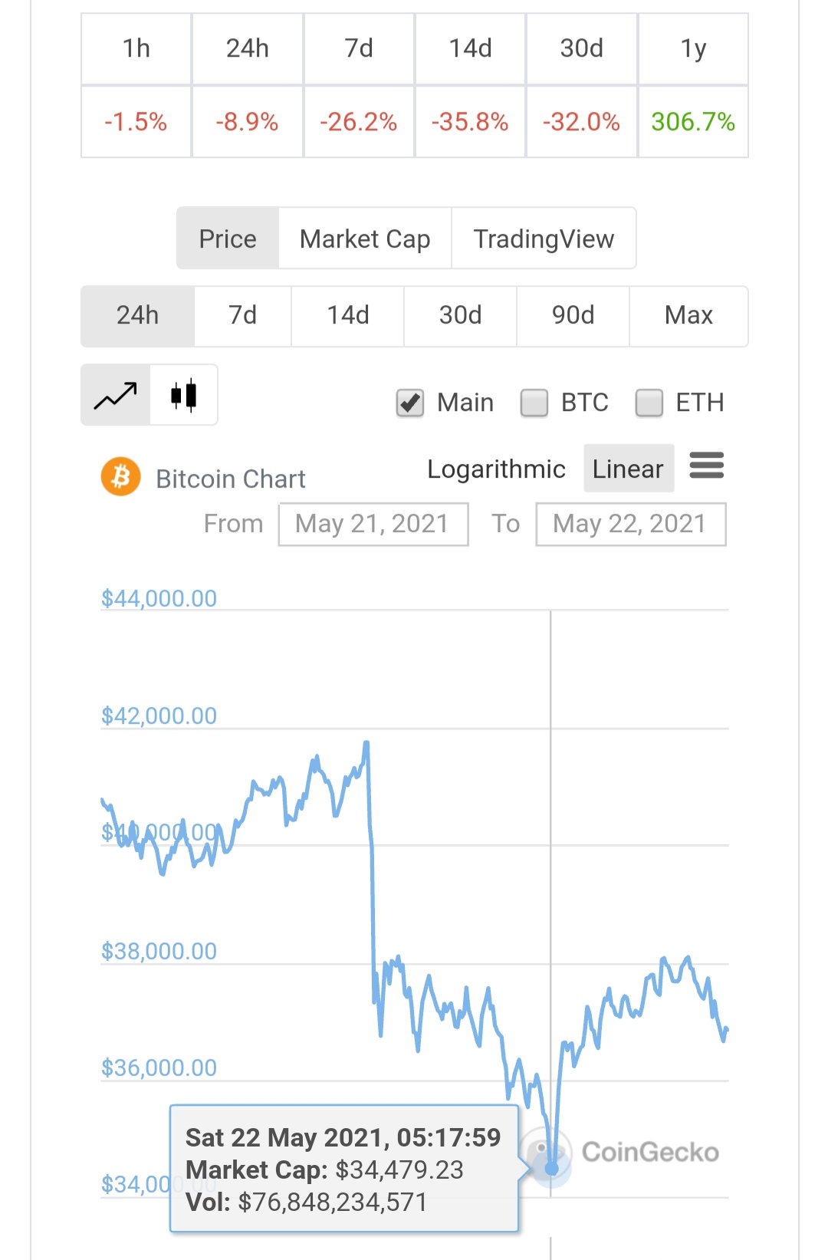
Task: Select the 7d chart range
Action: point(243,316)
